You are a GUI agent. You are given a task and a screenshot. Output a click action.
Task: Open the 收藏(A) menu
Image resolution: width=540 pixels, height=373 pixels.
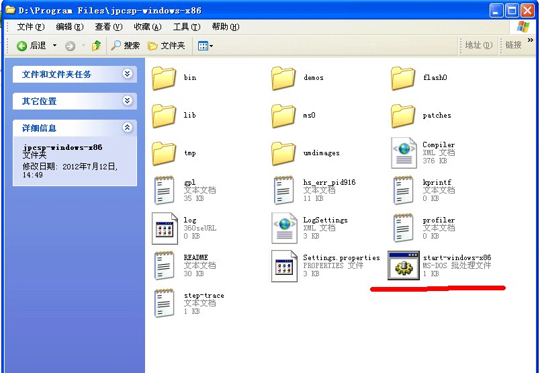pos(147,27)
